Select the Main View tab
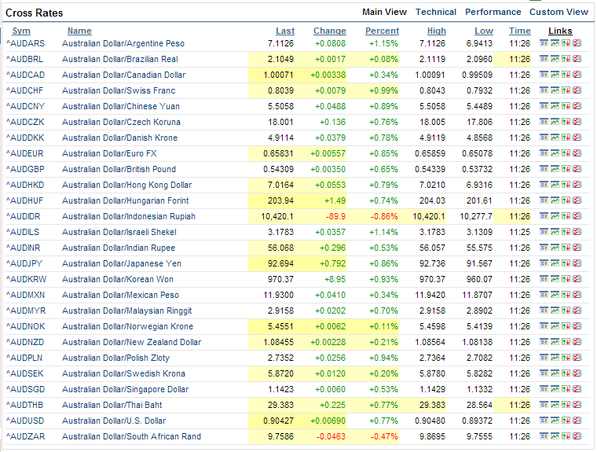 click(x=384, y=12)
